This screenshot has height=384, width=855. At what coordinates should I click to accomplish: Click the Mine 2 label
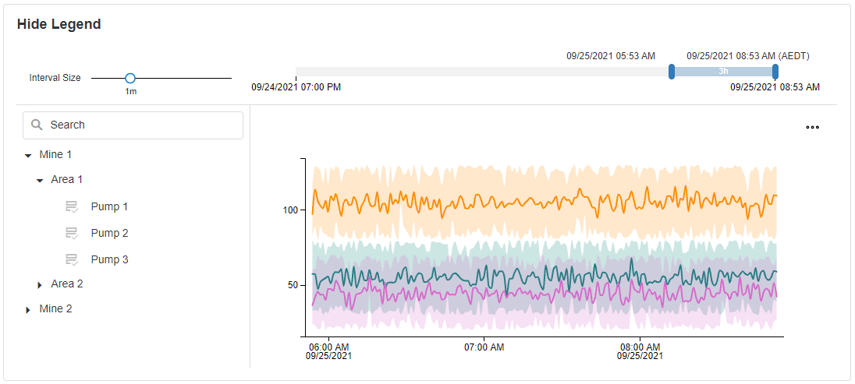[55, 308]
